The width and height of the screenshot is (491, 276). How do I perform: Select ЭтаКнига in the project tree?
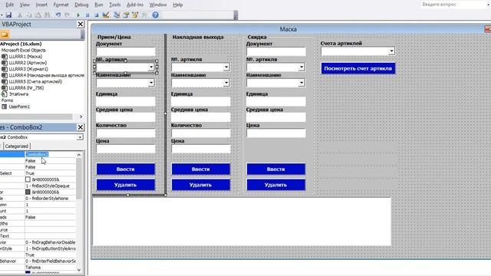click(x=18, y=94)
